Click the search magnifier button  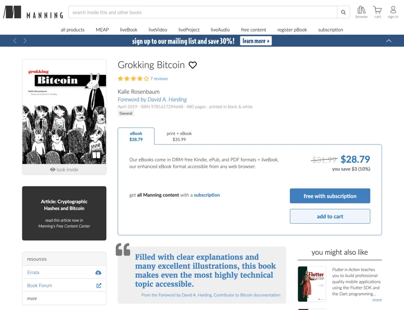[344, 12]
